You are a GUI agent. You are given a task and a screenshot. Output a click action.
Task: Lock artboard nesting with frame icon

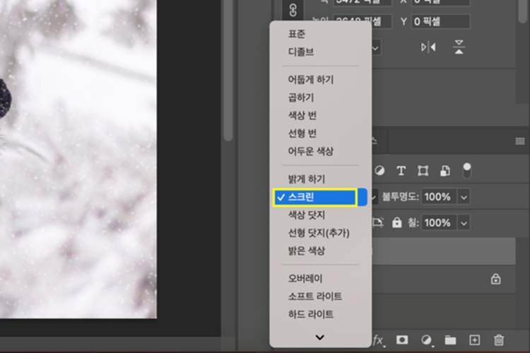click(378, 222)
